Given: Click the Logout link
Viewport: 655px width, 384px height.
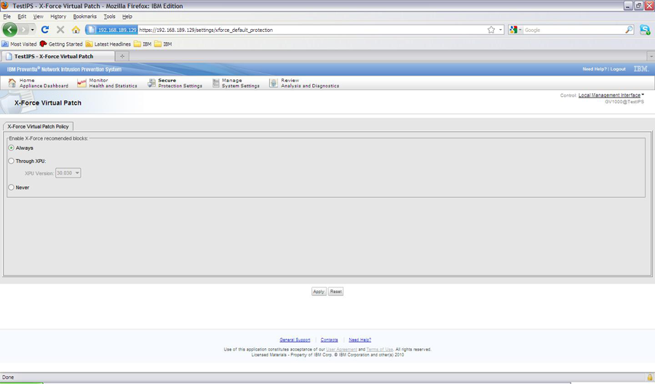Looking at the screenshot, I should [618, 69].
